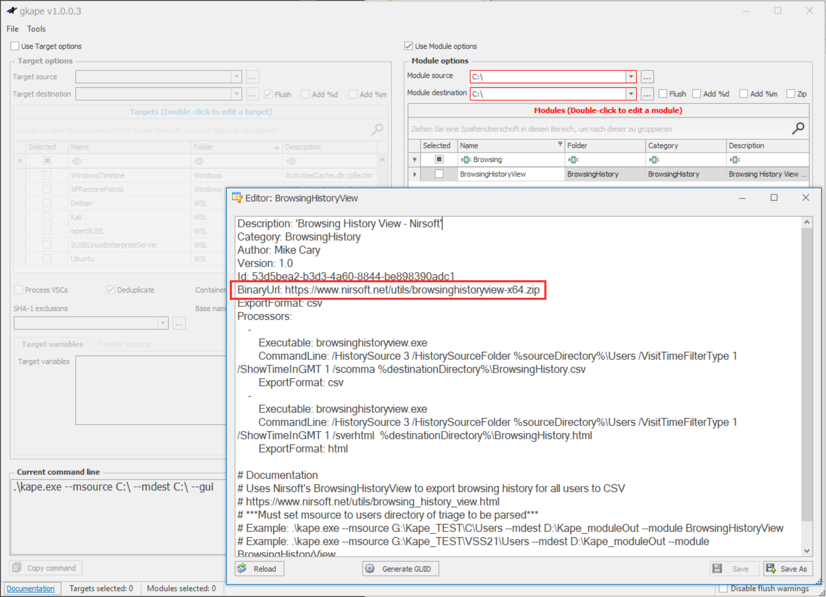The image size is (826, 597).
Task: Enable the Zip checkbox
Action: [x=791, y=94]
